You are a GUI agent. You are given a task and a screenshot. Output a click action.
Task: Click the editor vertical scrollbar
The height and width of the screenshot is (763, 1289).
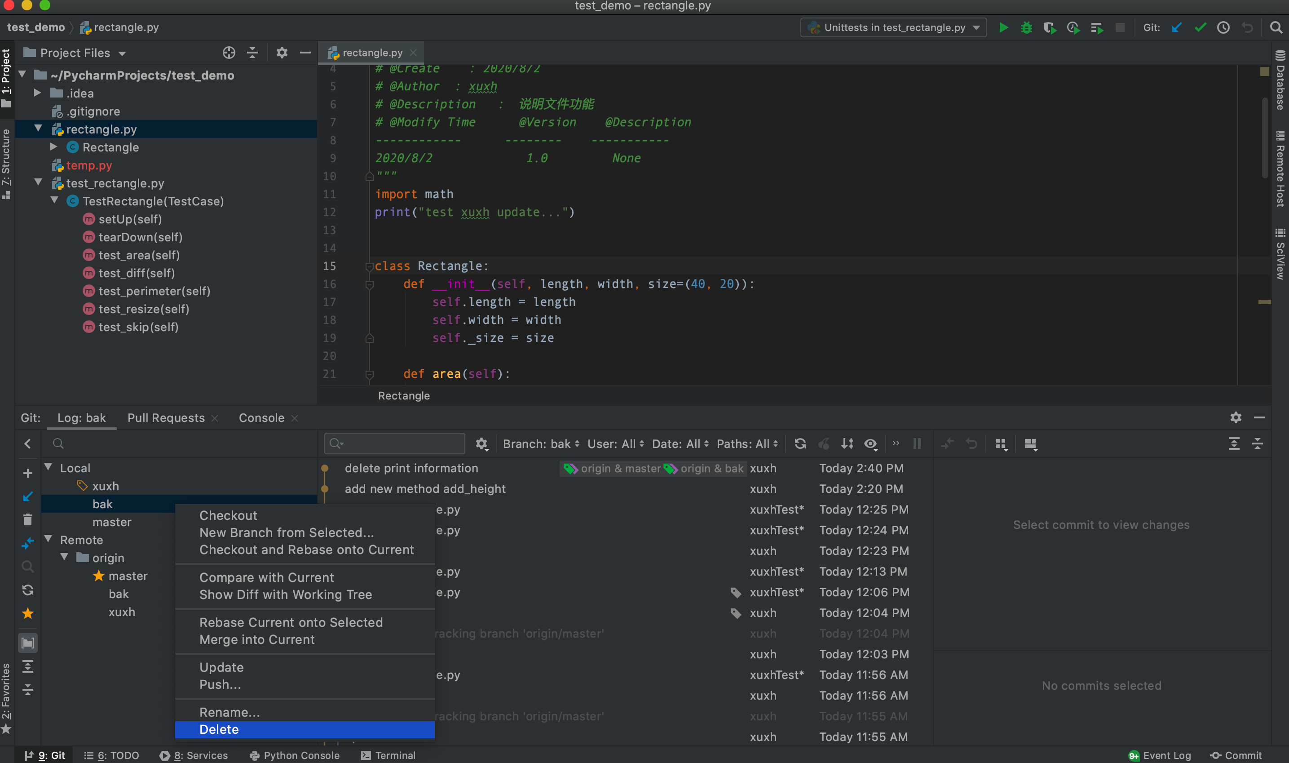1264,139
